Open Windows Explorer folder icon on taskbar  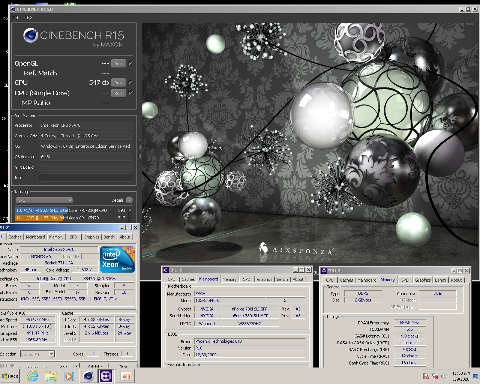(x=51, y=376)
